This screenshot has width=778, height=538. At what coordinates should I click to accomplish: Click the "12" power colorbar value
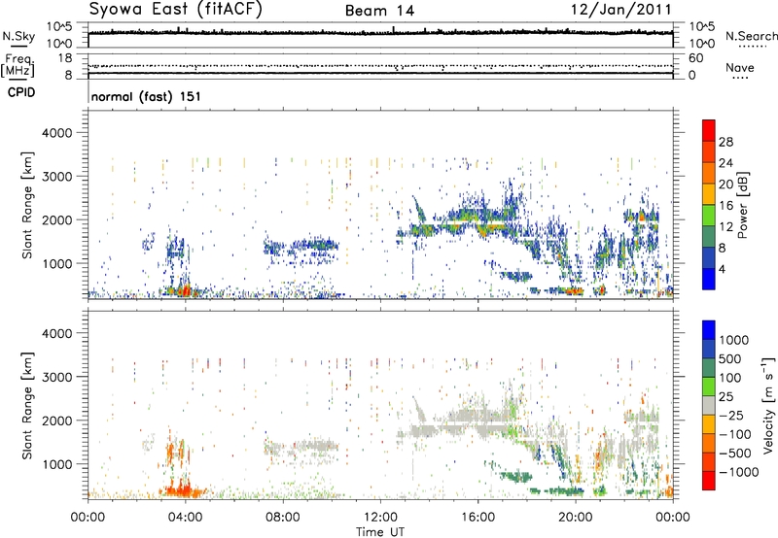tap(725, 227)
